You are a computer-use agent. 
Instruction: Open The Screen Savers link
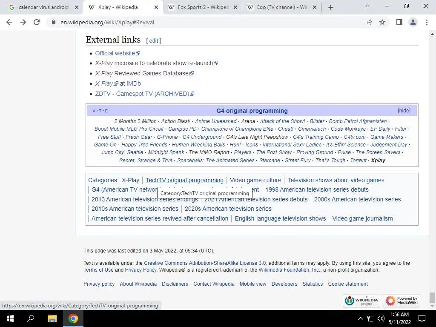pyautogui.click(x=378, y=152)
